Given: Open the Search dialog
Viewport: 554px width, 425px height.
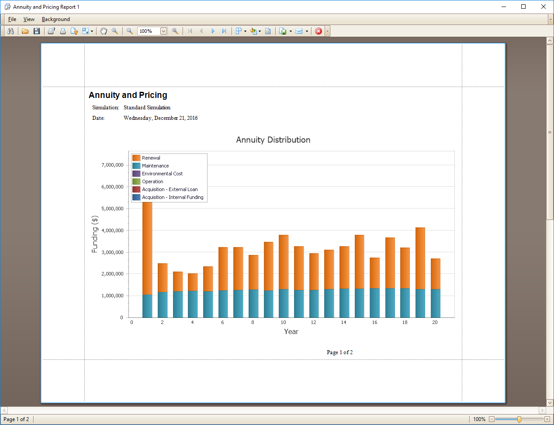Looking at the screenshot, I should coord(10,31).
